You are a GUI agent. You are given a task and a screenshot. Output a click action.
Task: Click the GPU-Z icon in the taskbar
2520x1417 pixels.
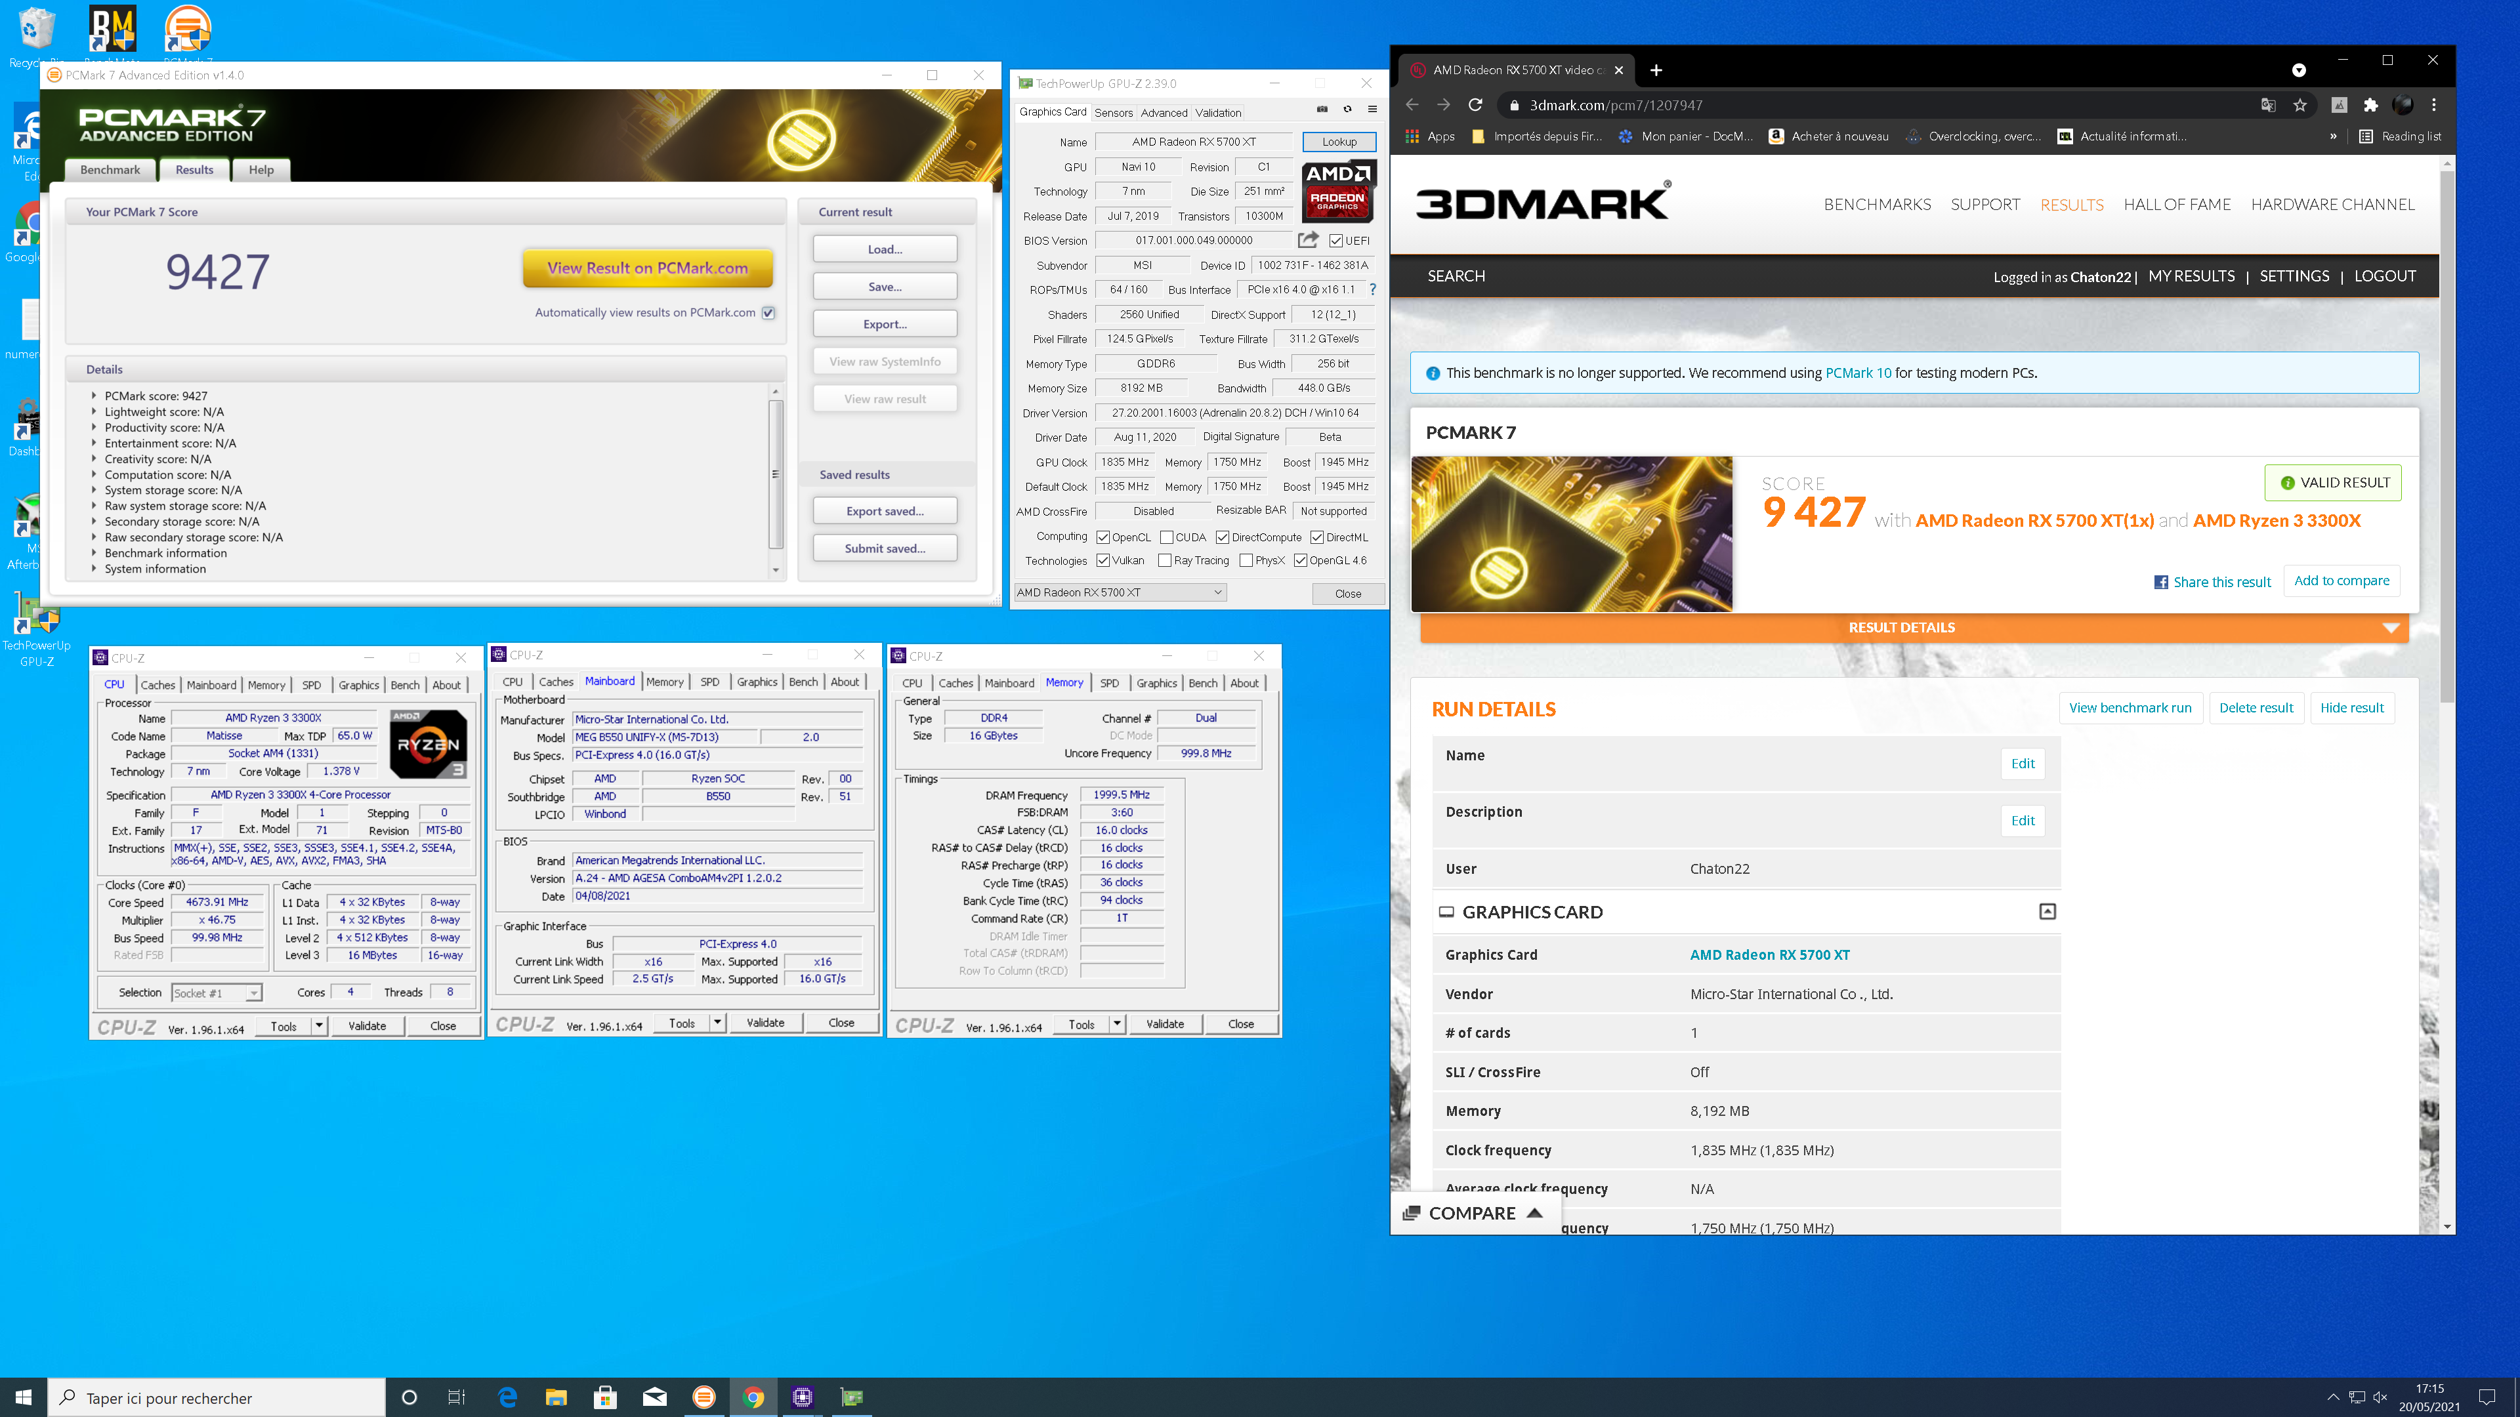(852, 1397)
